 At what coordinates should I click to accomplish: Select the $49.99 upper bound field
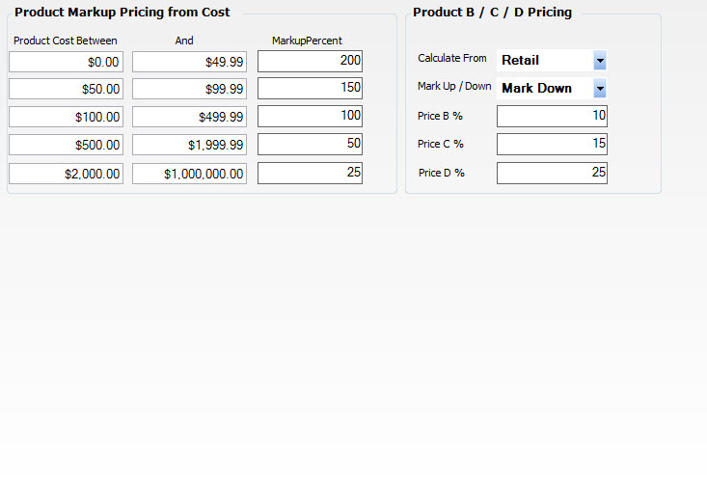pyautogui.click(x=189, y=62)
